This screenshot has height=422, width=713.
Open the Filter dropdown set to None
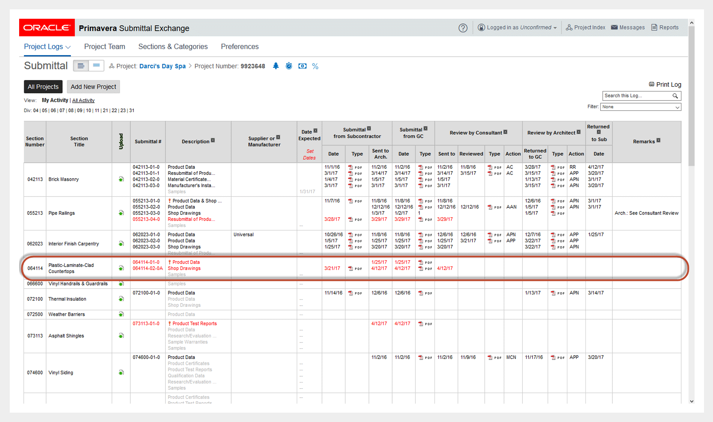pos(640,107)
